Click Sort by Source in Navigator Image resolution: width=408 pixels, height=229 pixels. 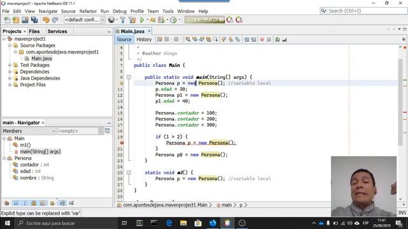71,203
